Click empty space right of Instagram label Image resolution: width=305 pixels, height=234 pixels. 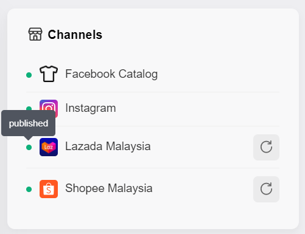point(198,108)
